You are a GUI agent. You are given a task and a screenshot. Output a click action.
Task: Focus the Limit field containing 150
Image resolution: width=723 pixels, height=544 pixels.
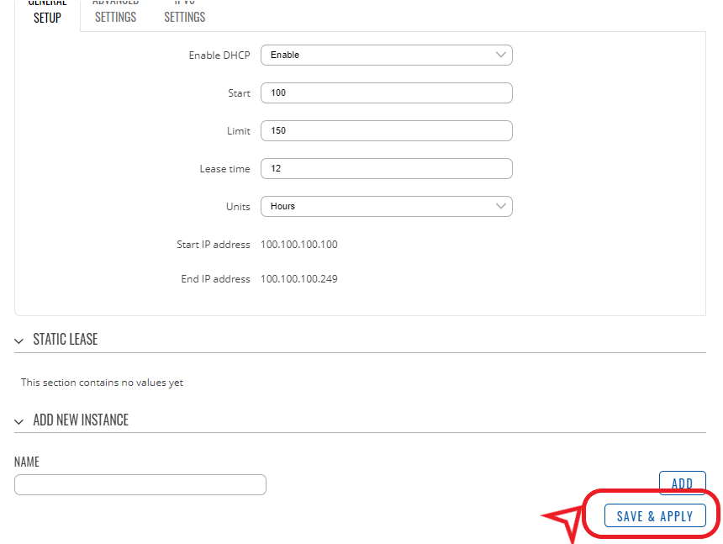click(x=386, y=130)
